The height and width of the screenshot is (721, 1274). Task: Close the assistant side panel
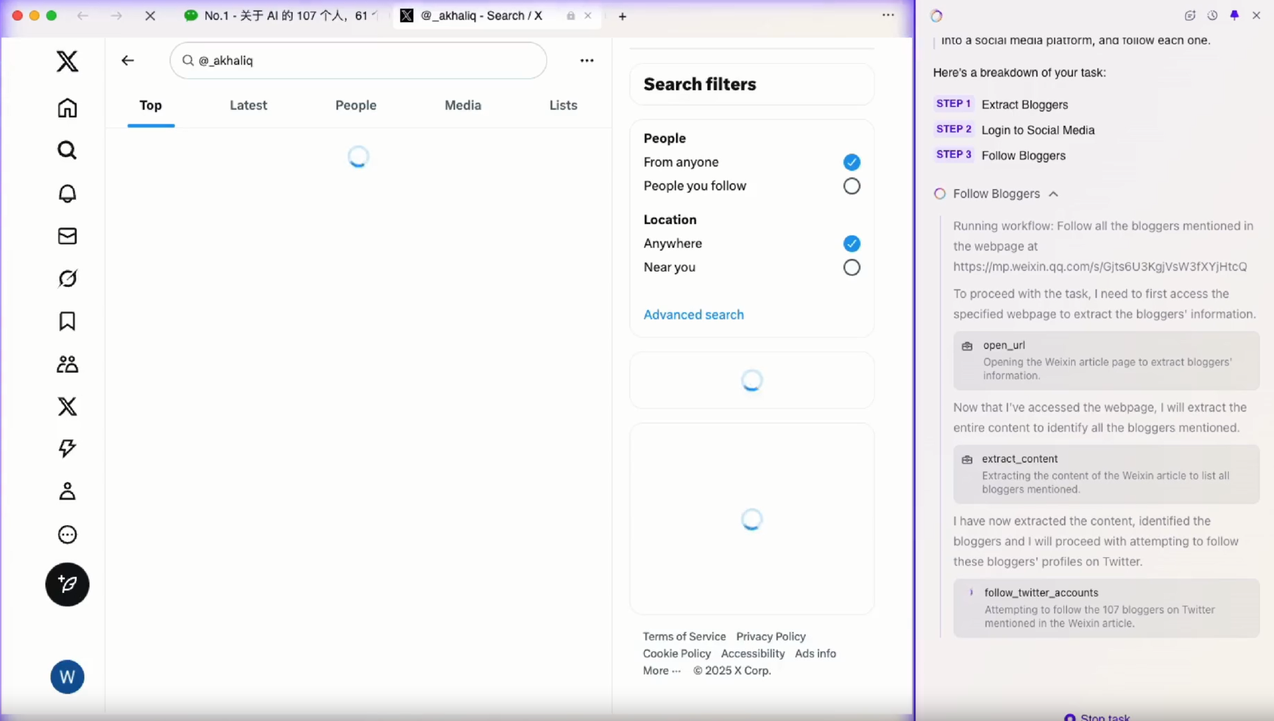(1256, 15)
